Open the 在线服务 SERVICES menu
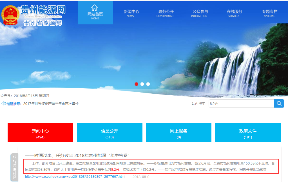Screen dimensions: 288x182 pos(234,13)
